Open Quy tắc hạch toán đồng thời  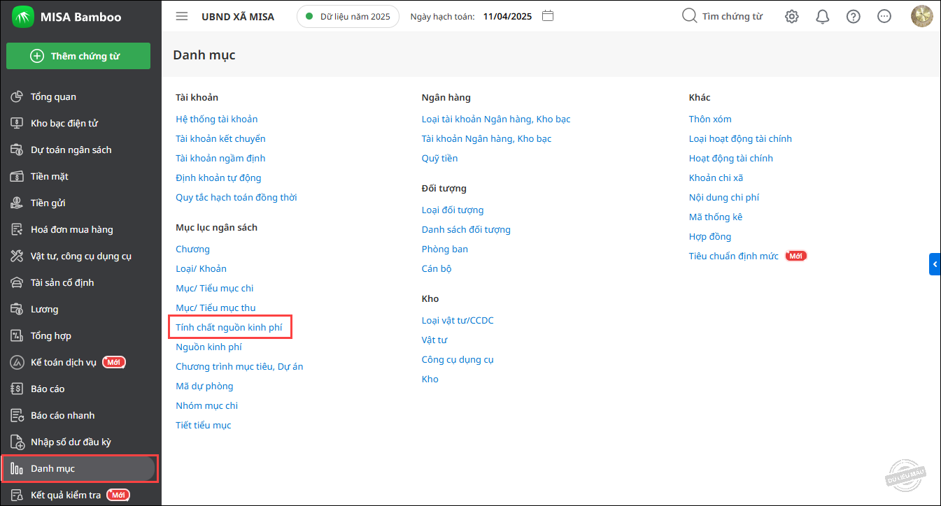(x=236, y=197)
